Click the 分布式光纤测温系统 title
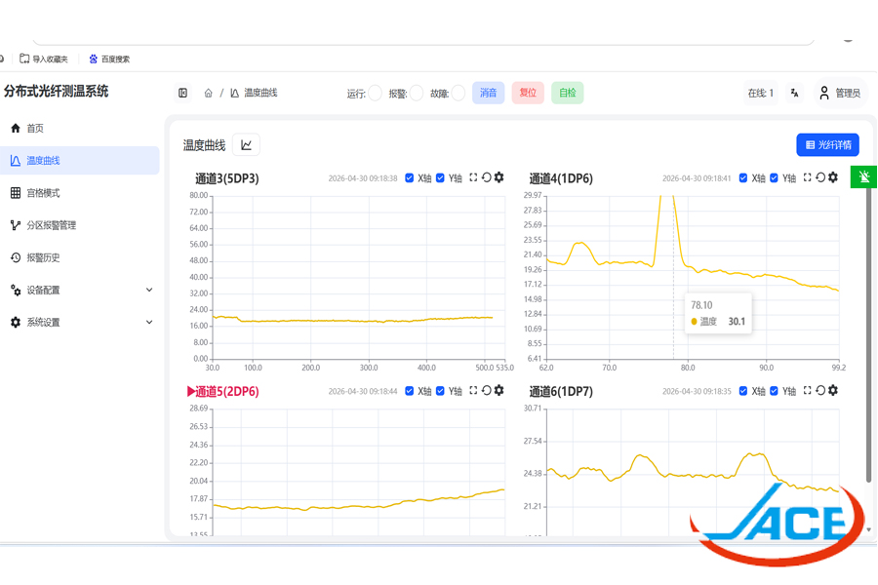 pos(56,92)
